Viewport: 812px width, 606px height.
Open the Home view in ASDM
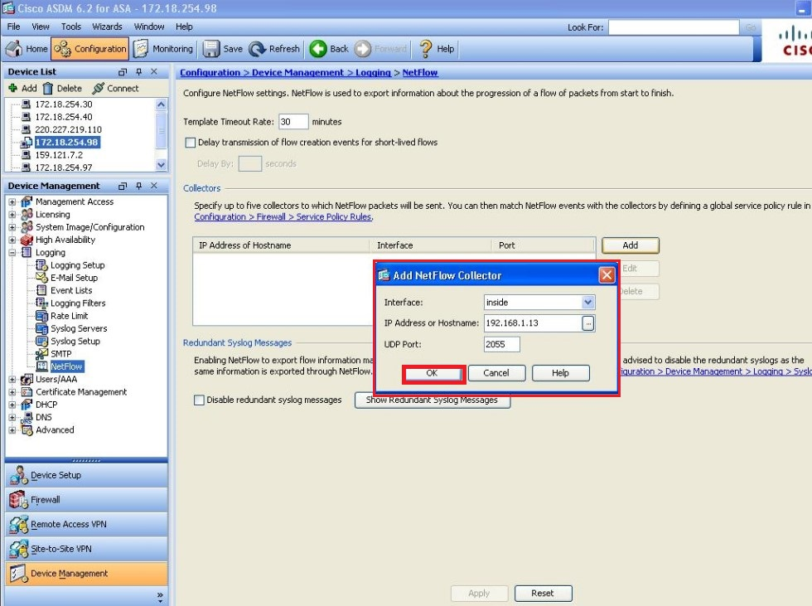(x=27, y=48)
